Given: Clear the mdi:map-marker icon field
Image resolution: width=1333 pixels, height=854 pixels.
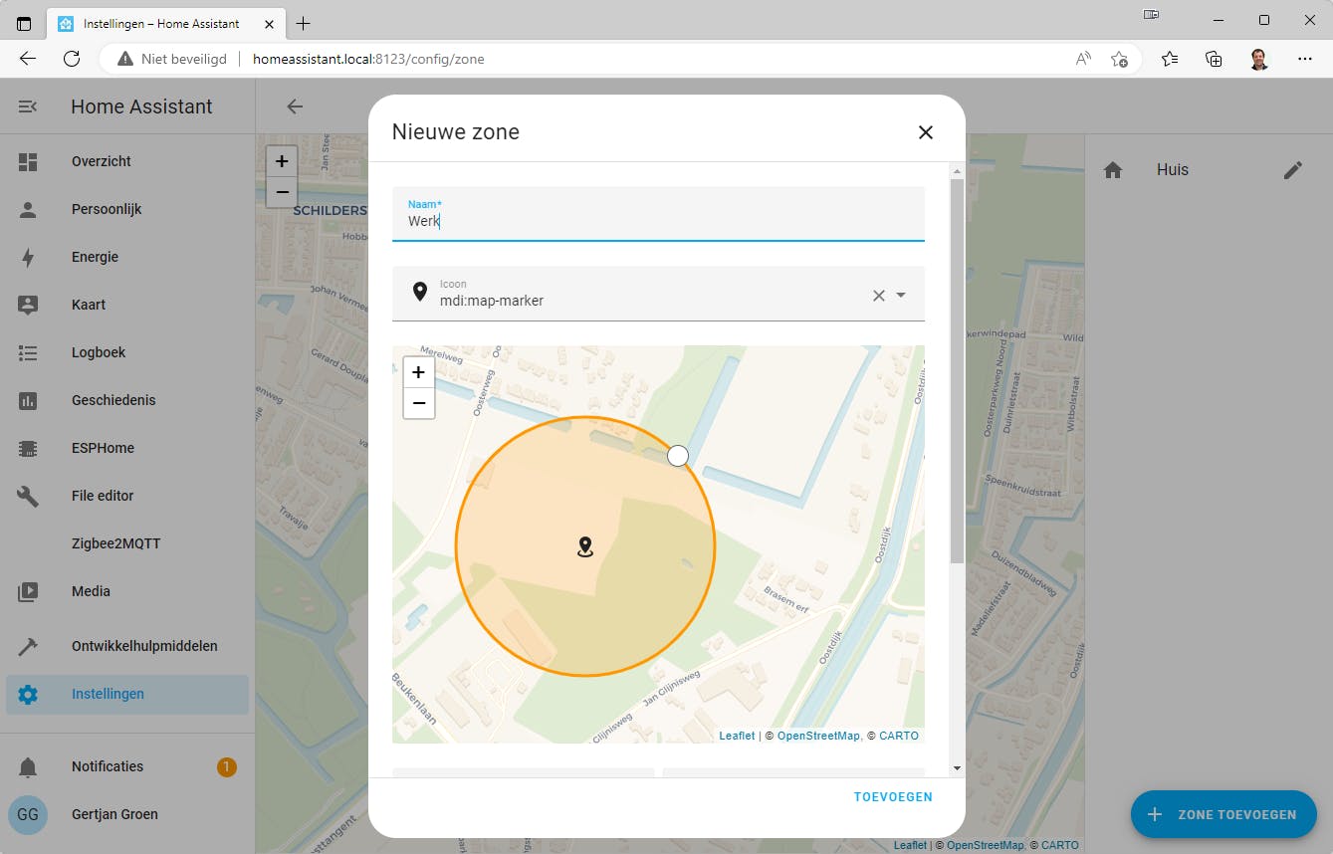Looking at the screenshot, I should (x=878, y=296).
